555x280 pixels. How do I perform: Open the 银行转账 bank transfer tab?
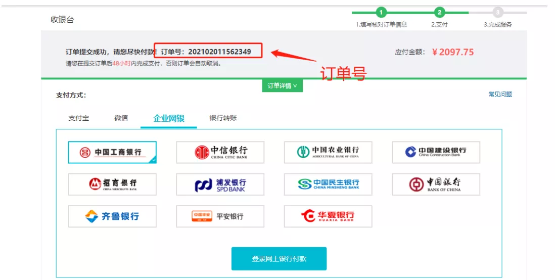pos(223,118)
